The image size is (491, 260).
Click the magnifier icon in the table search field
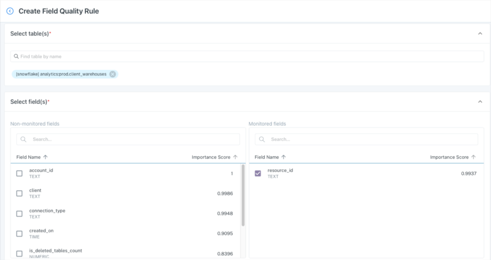tap(16, 57)
